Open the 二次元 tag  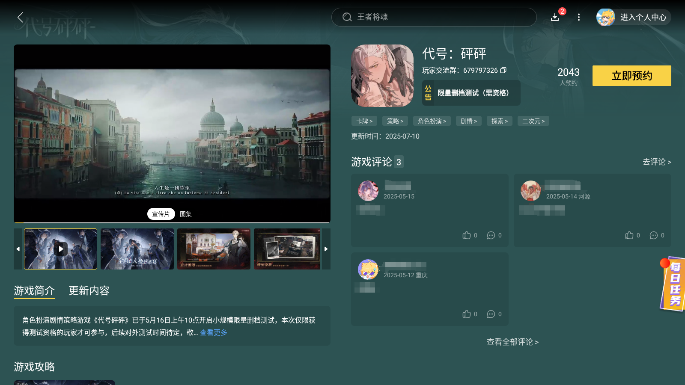[x=533, y=121]
